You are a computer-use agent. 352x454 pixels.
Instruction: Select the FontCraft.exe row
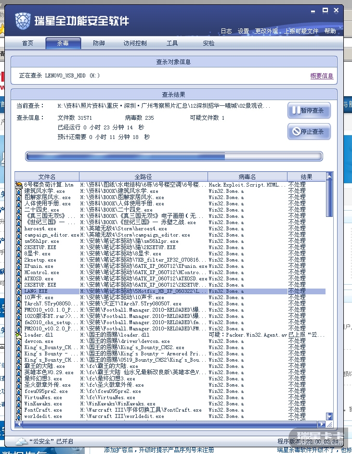[x=170, y=410]
